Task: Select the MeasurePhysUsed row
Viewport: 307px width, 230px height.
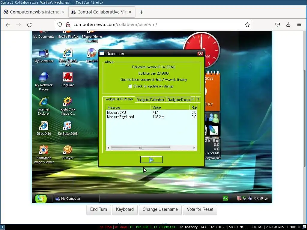Action: (151, 117)
